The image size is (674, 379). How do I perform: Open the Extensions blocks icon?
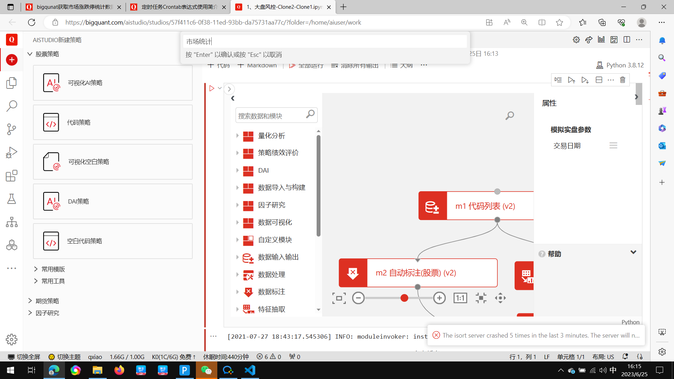coord(12,176)
